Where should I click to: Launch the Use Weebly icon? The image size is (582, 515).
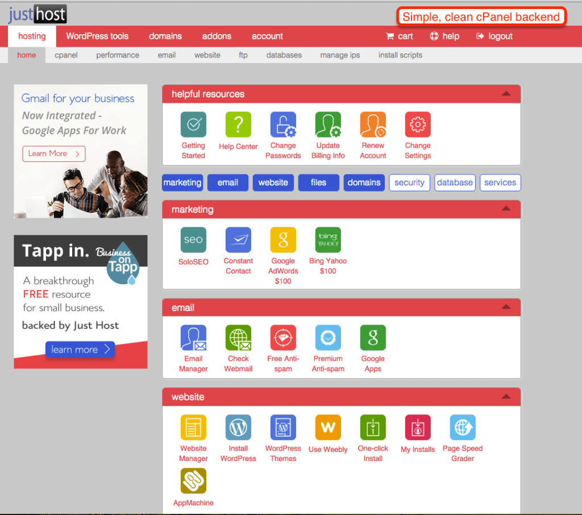[x=328, y=427]
